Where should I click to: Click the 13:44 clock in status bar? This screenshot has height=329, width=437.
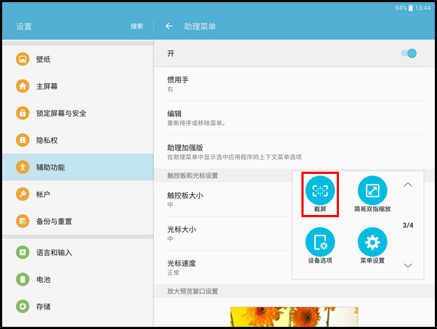423,8
